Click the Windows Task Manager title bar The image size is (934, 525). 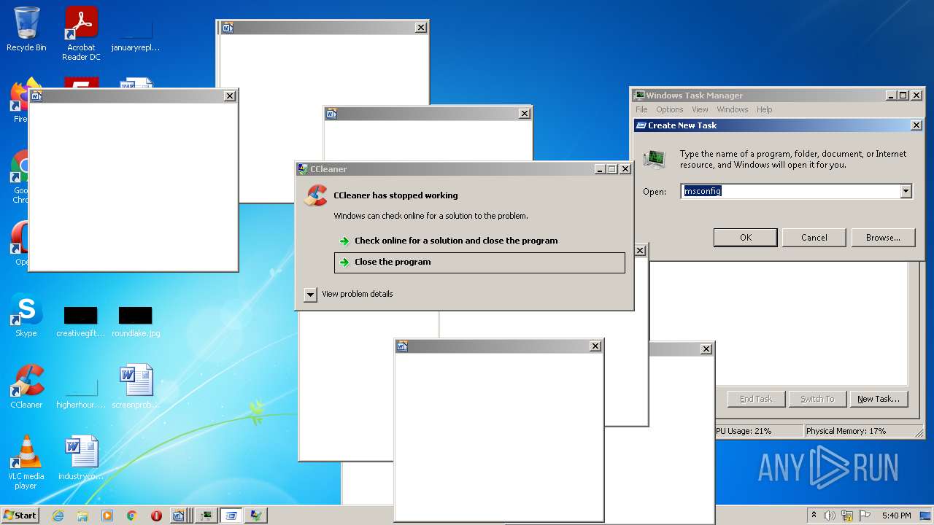coord(759,96)
